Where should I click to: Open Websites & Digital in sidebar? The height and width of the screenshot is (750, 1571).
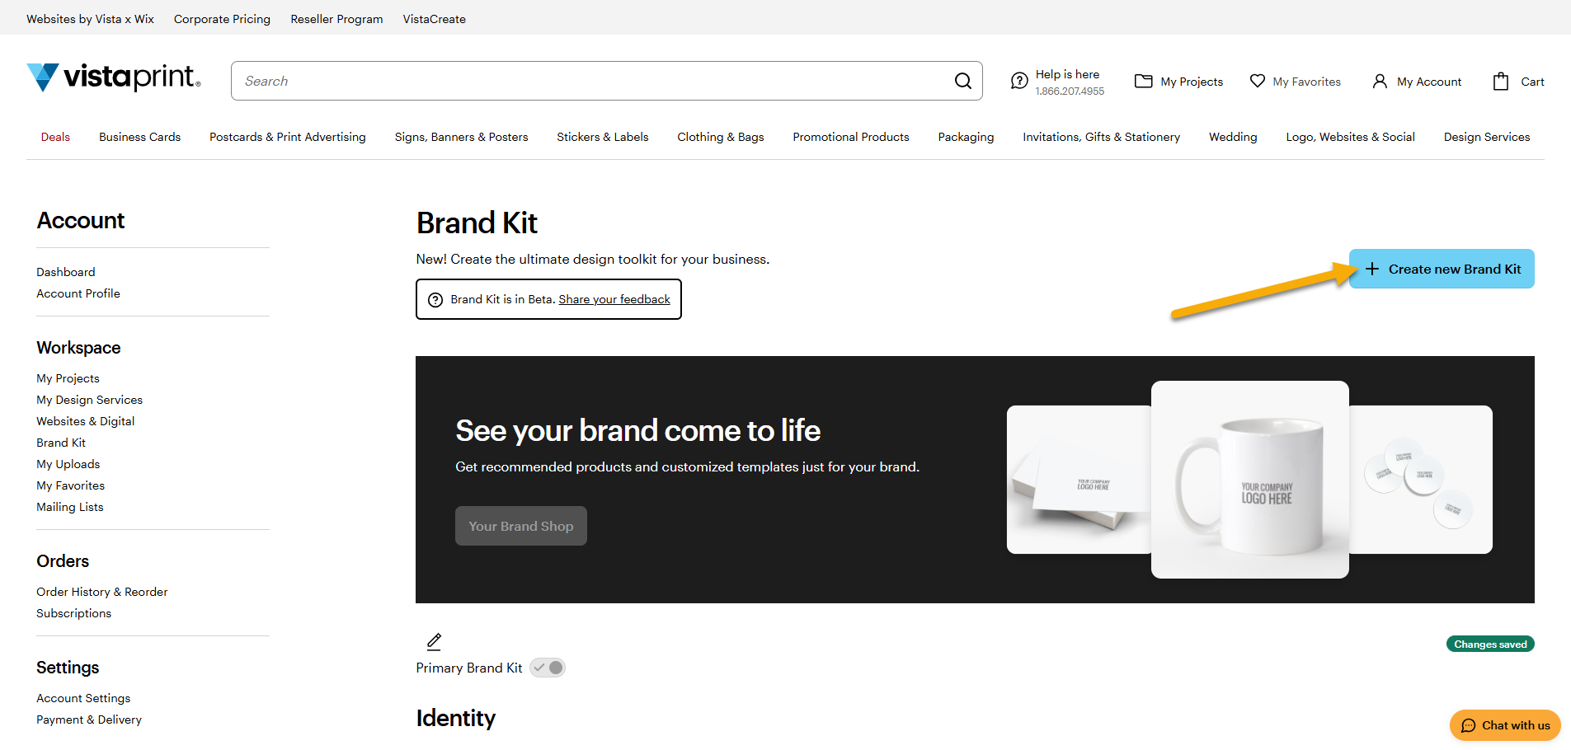(x=85, y=421)
